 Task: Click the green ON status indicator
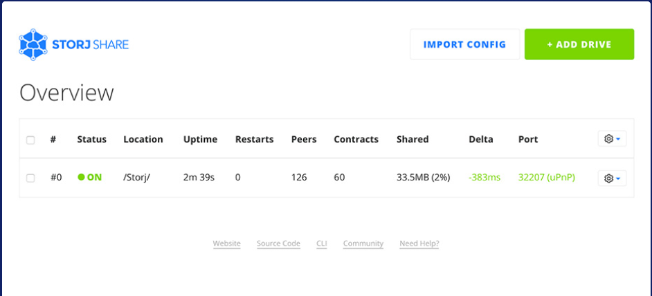(89, 178)
